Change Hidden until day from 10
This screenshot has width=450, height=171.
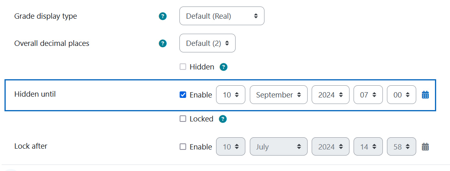tap(230, 95)
